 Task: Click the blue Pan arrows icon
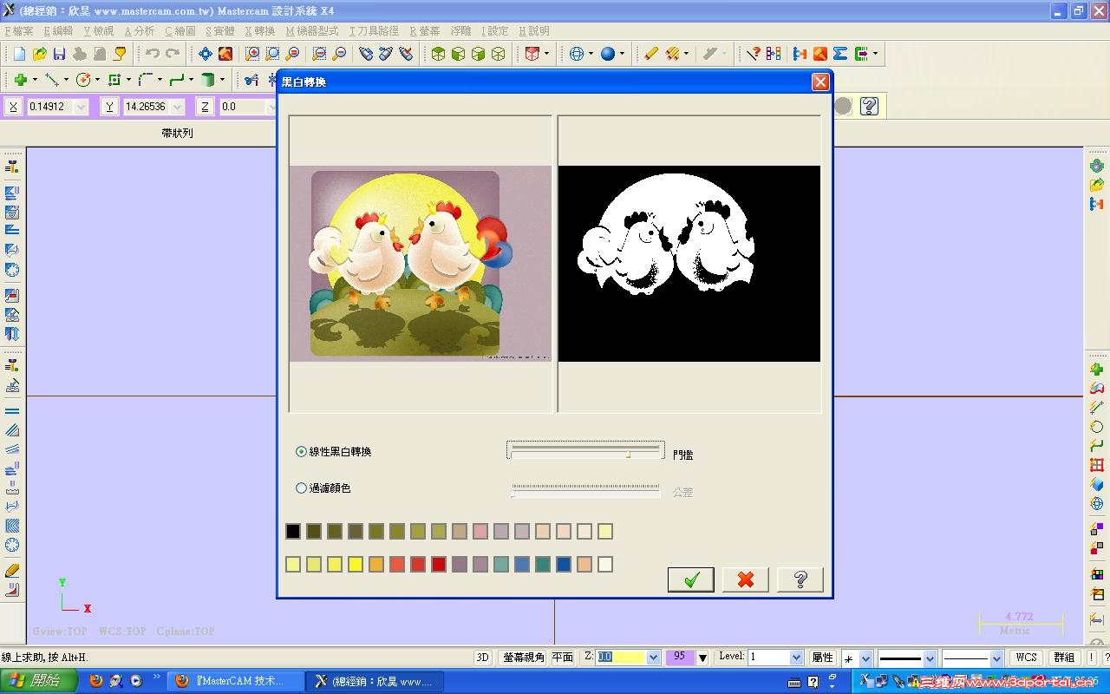206,54
